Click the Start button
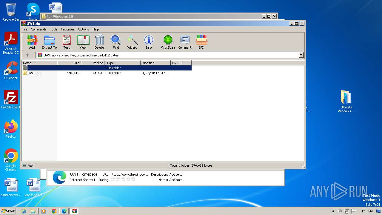 click(x=8, y=211)
